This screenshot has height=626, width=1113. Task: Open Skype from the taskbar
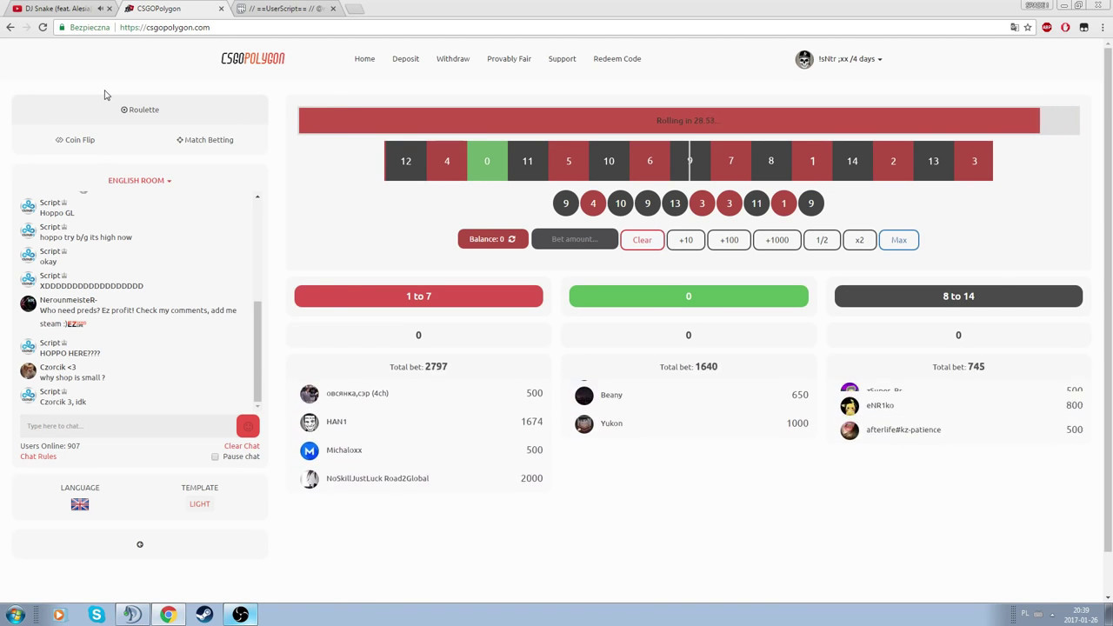pyautogui.click(x=97, y=615)
